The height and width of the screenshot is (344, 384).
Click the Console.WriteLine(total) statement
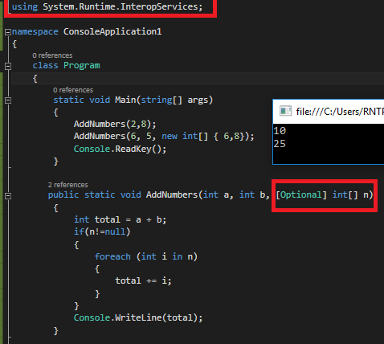point(138,317)
